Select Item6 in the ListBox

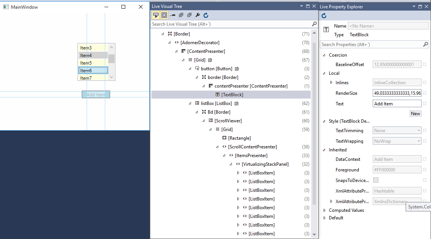[x=92, y=70]
